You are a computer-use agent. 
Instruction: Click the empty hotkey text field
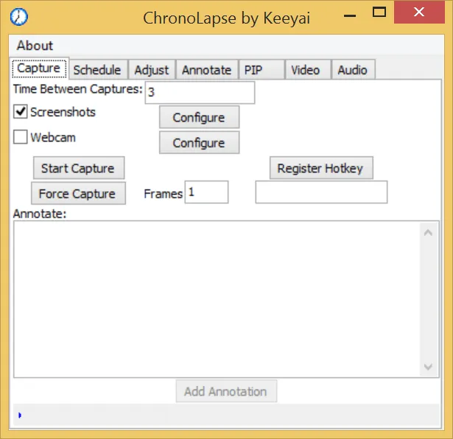point(321,192)
